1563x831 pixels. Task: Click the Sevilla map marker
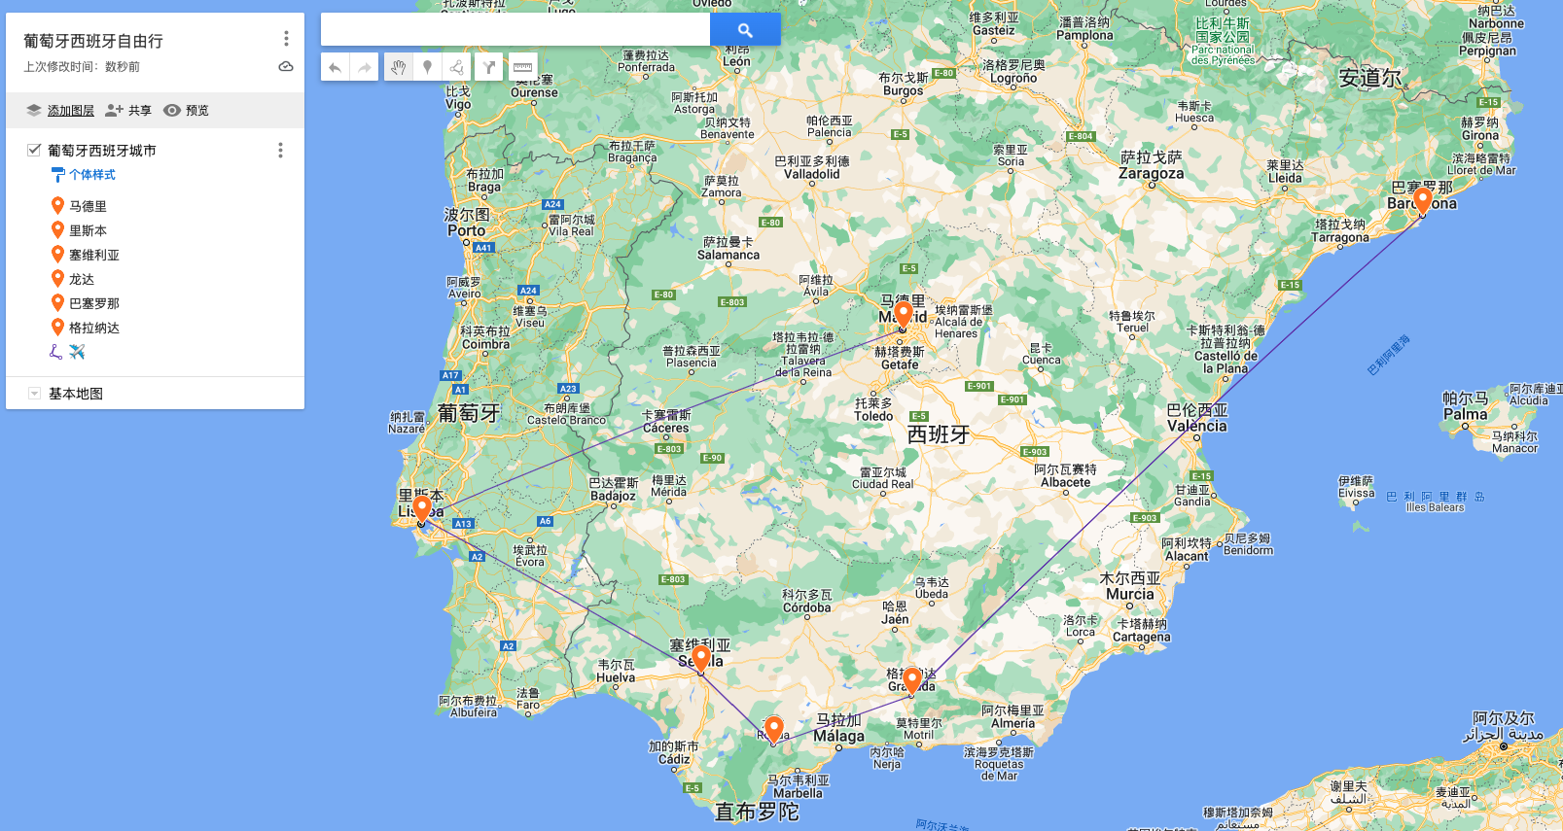700,658
